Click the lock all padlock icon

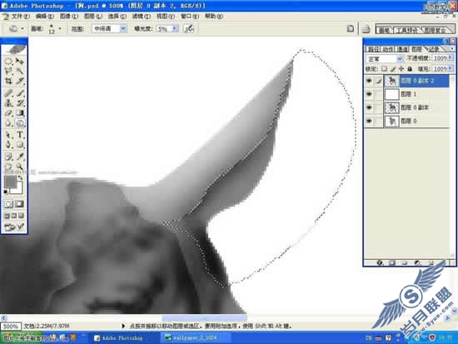click(x=410, y=69)
